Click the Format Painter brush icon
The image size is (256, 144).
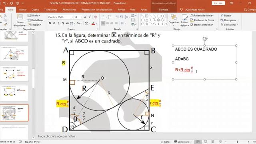coord(5,24)
